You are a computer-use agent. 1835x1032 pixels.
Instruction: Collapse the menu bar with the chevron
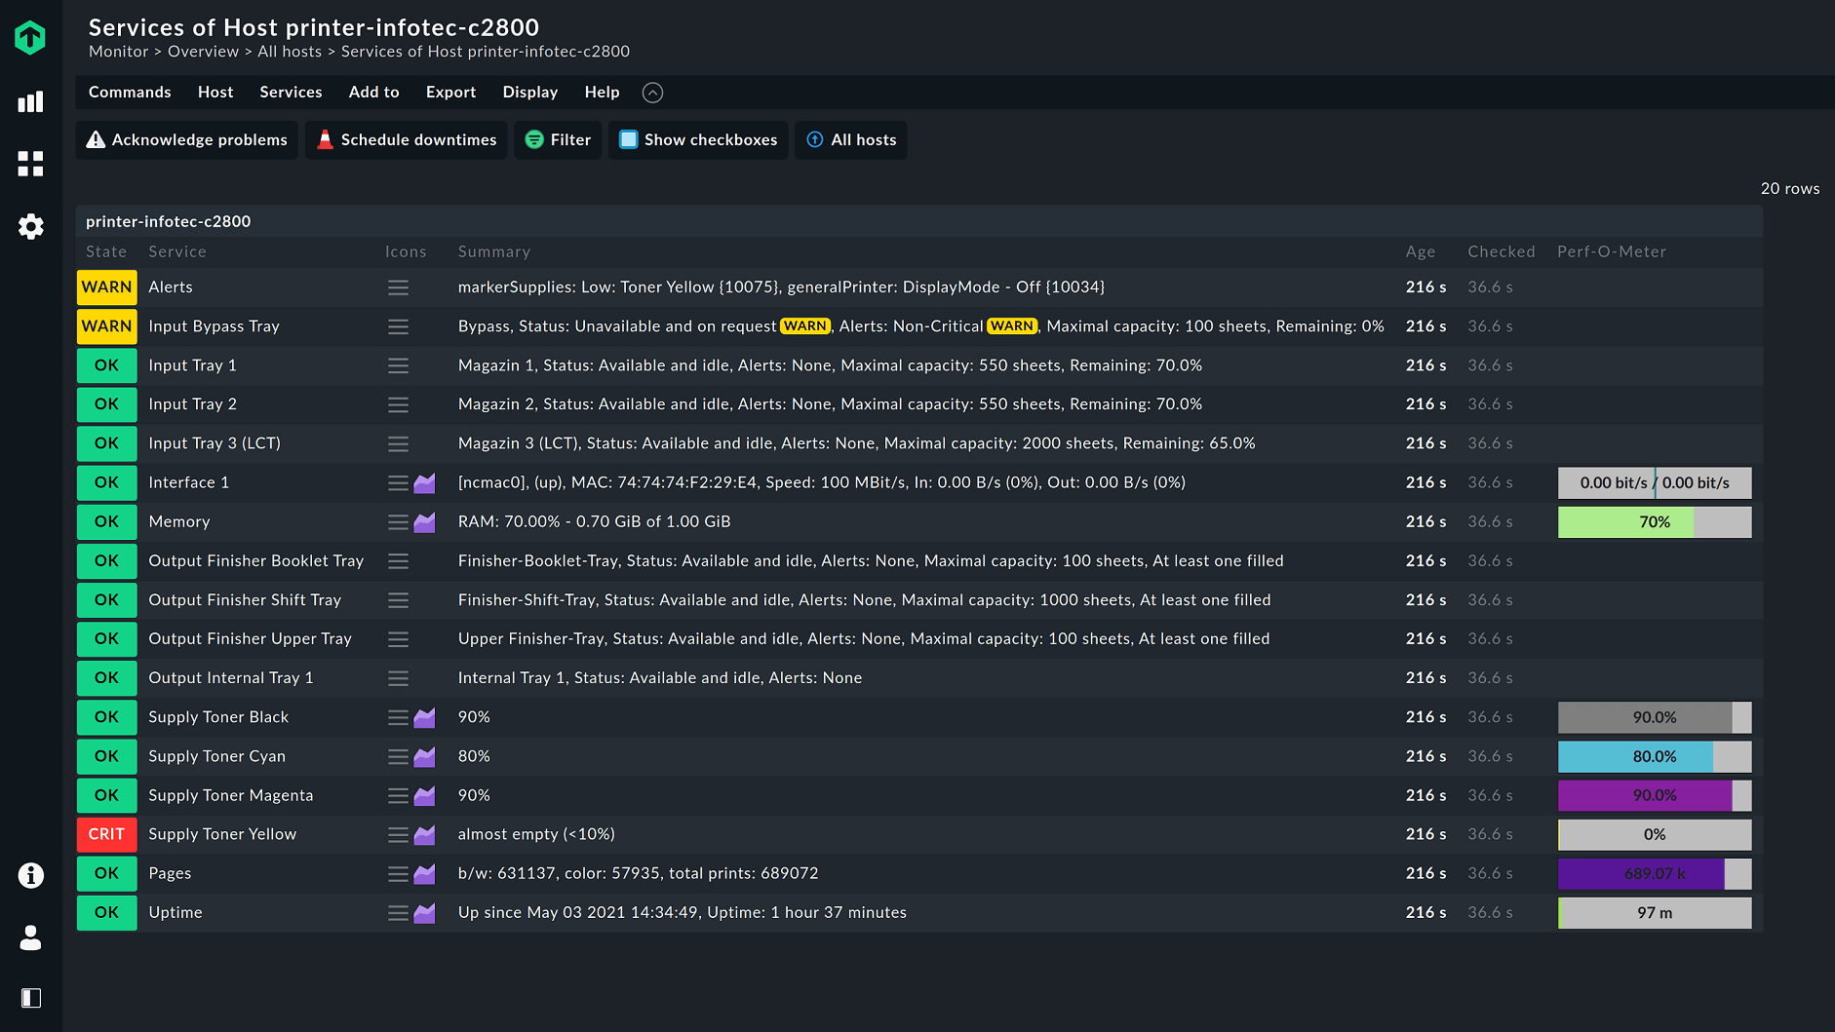click(x=652, y=93)
